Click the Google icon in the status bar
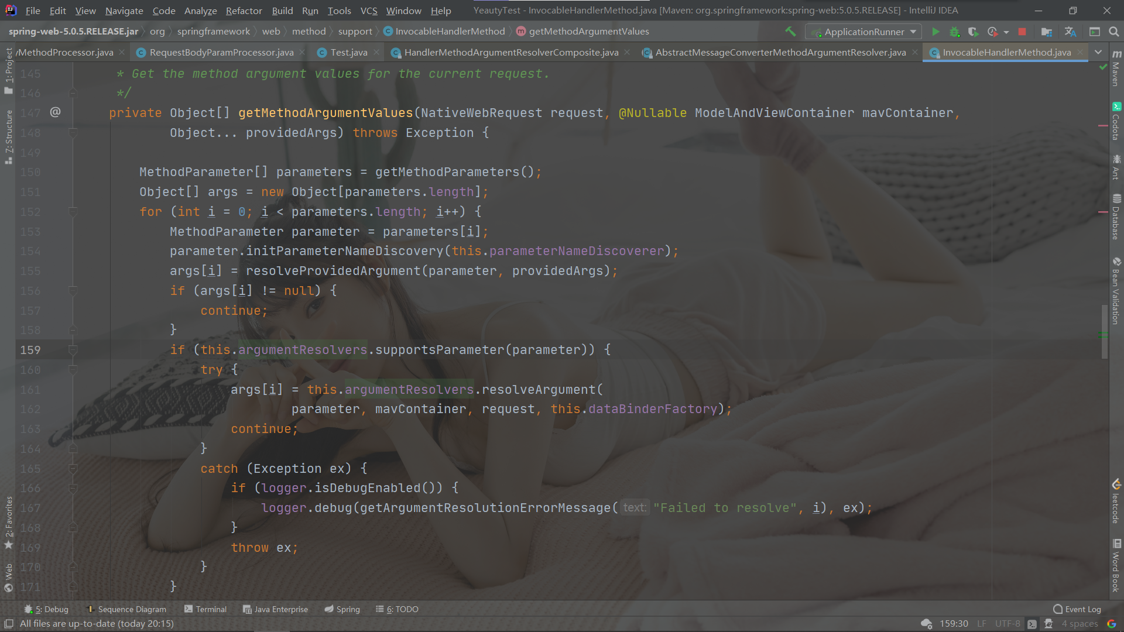 [1111, 624]
